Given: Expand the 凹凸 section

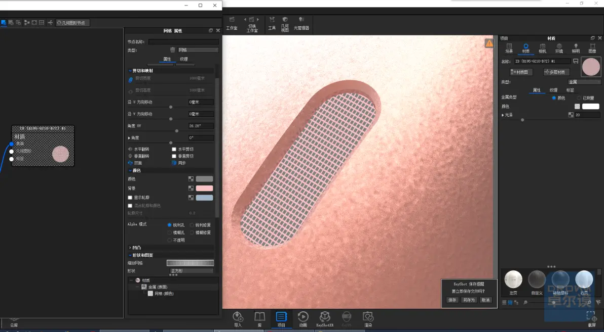Looking at the screenshot, I should pyautogui.click(x=130, y=248).
